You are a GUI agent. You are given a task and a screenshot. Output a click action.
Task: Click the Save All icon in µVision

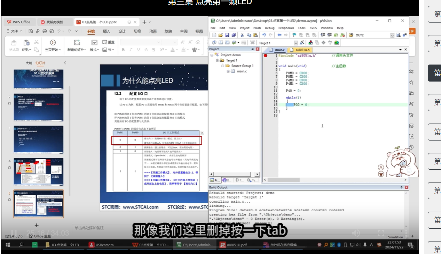pyautogui.click(x=234, y=35)
